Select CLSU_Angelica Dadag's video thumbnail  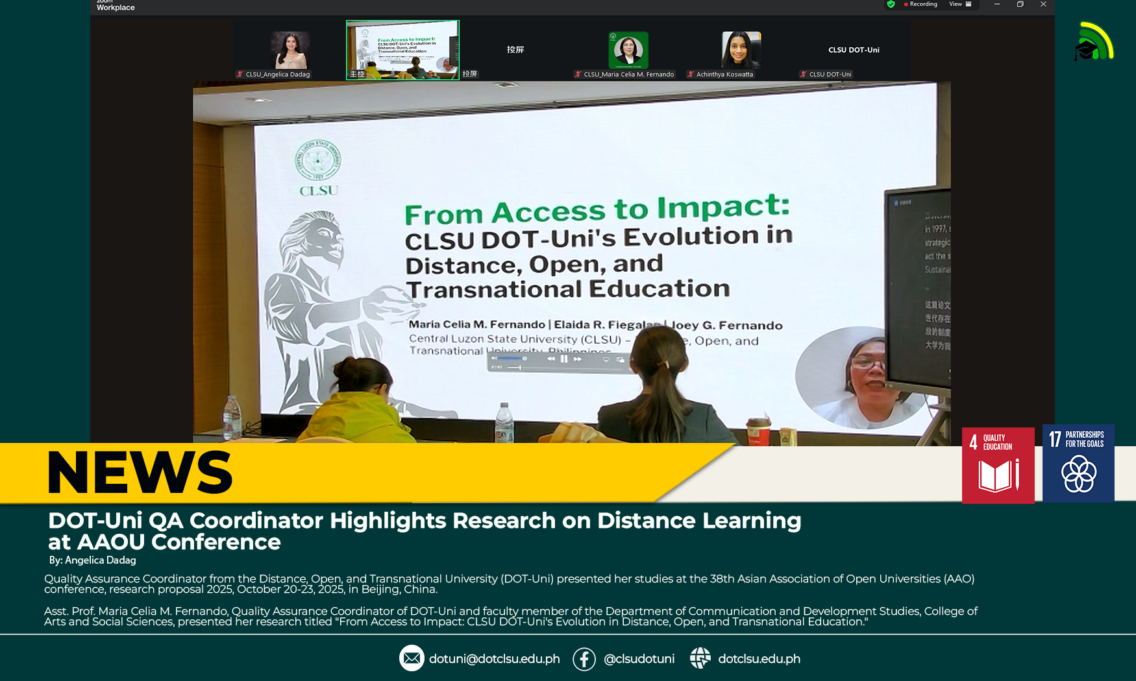[x=290, y=50]
